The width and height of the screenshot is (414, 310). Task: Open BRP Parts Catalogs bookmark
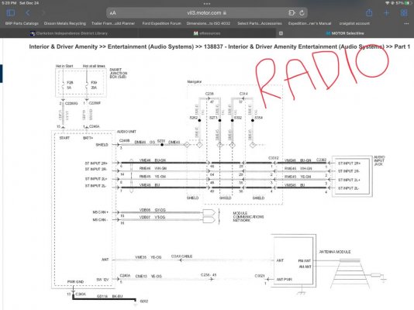tap(22, 23)
